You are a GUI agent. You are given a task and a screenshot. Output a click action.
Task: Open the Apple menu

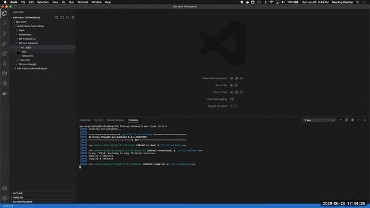(x=5, y=2)
